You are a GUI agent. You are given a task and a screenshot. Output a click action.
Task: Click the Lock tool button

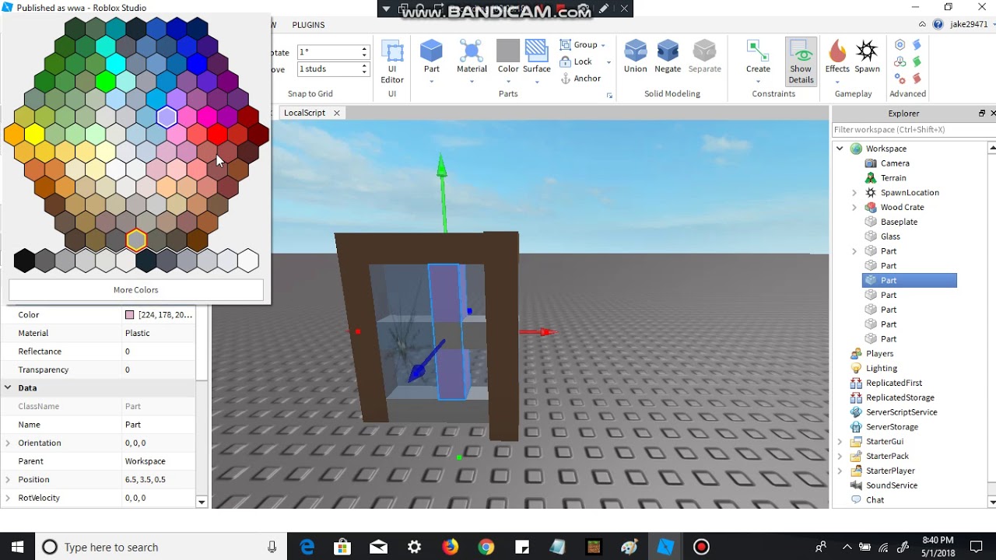pos(577,61)
